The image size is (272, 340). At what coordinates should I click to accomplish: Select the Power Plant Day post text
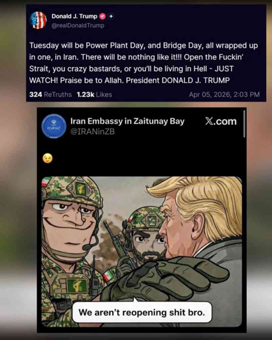(143, 63)
